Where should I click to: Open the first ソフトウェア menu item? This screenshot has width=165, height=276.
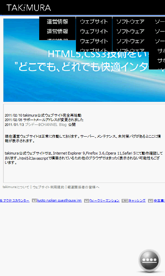coord(131,22)
